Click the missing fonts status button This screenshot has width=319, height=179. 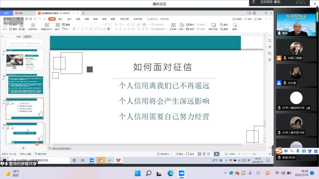pos(40,154)
